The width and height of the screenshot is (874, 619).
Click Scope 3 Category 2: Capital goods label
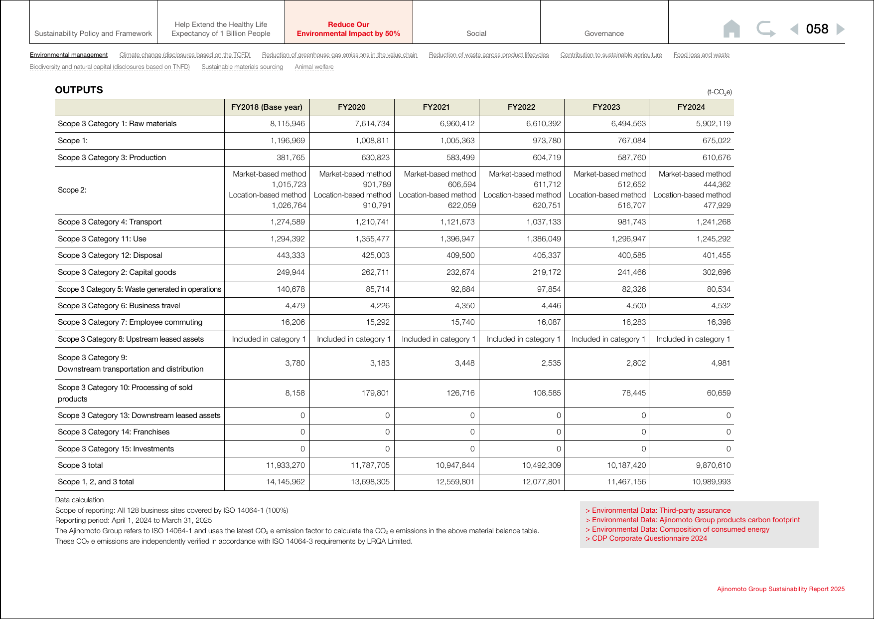[x=117, y=272]
